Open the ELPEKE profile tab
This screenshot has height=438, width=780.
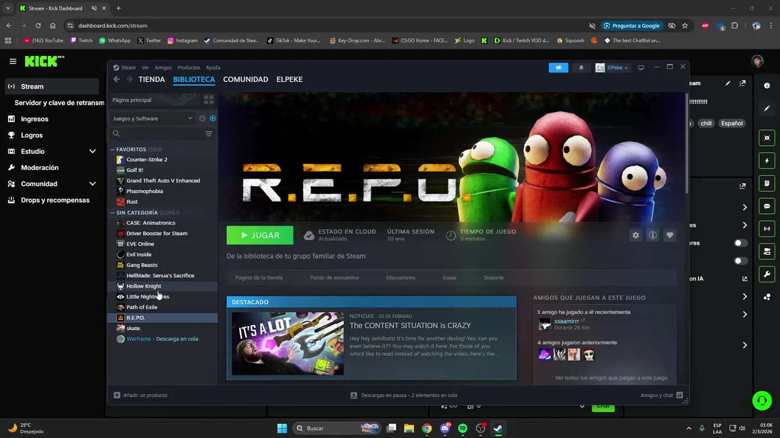coord(289,79)
